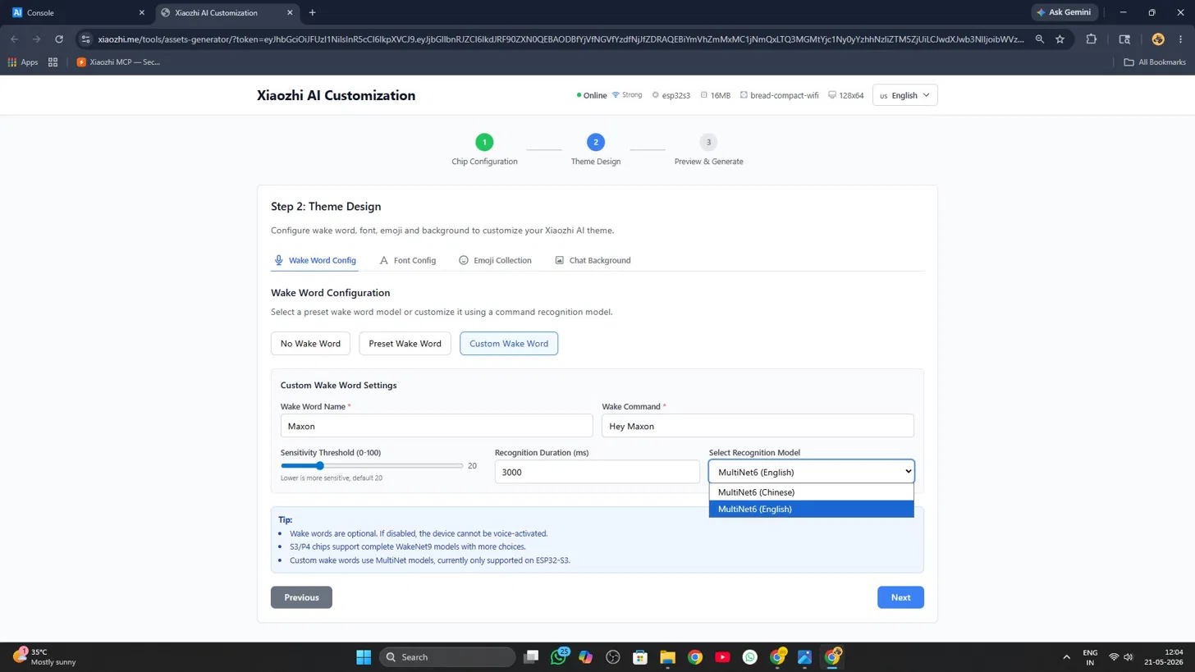
Task: Collapse the Select Recognition Model combo box
Action: pyautogui.click(x=811, y=472)
